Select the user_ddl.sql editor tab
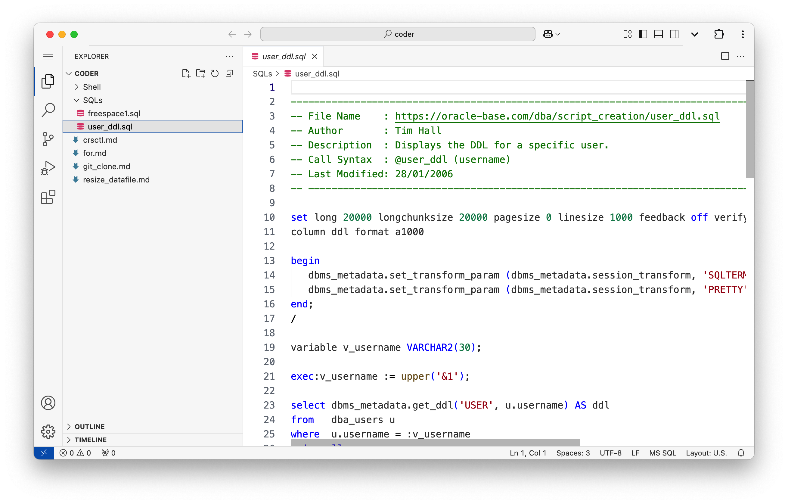Viewport: 788px width, 504px height. coord(284,57)
